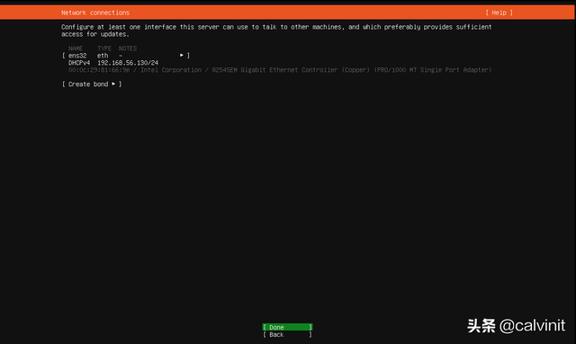Viewport: 576px width, 344px height.
Task: Expand the ens32 arrow menu
Action: point(182,56)
